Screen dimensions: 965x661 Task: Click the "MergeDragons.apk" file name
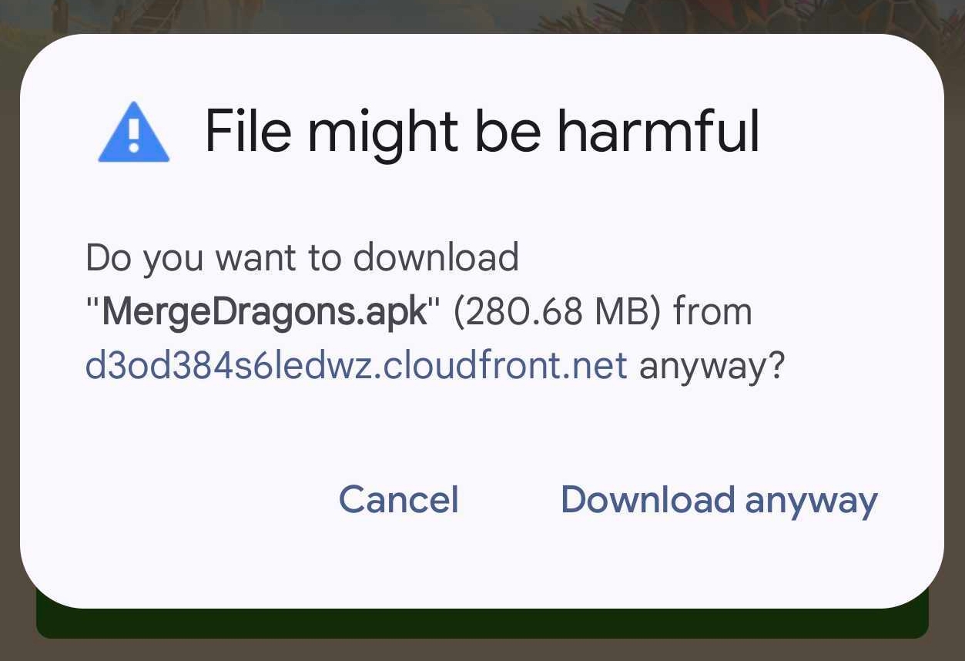263,312
